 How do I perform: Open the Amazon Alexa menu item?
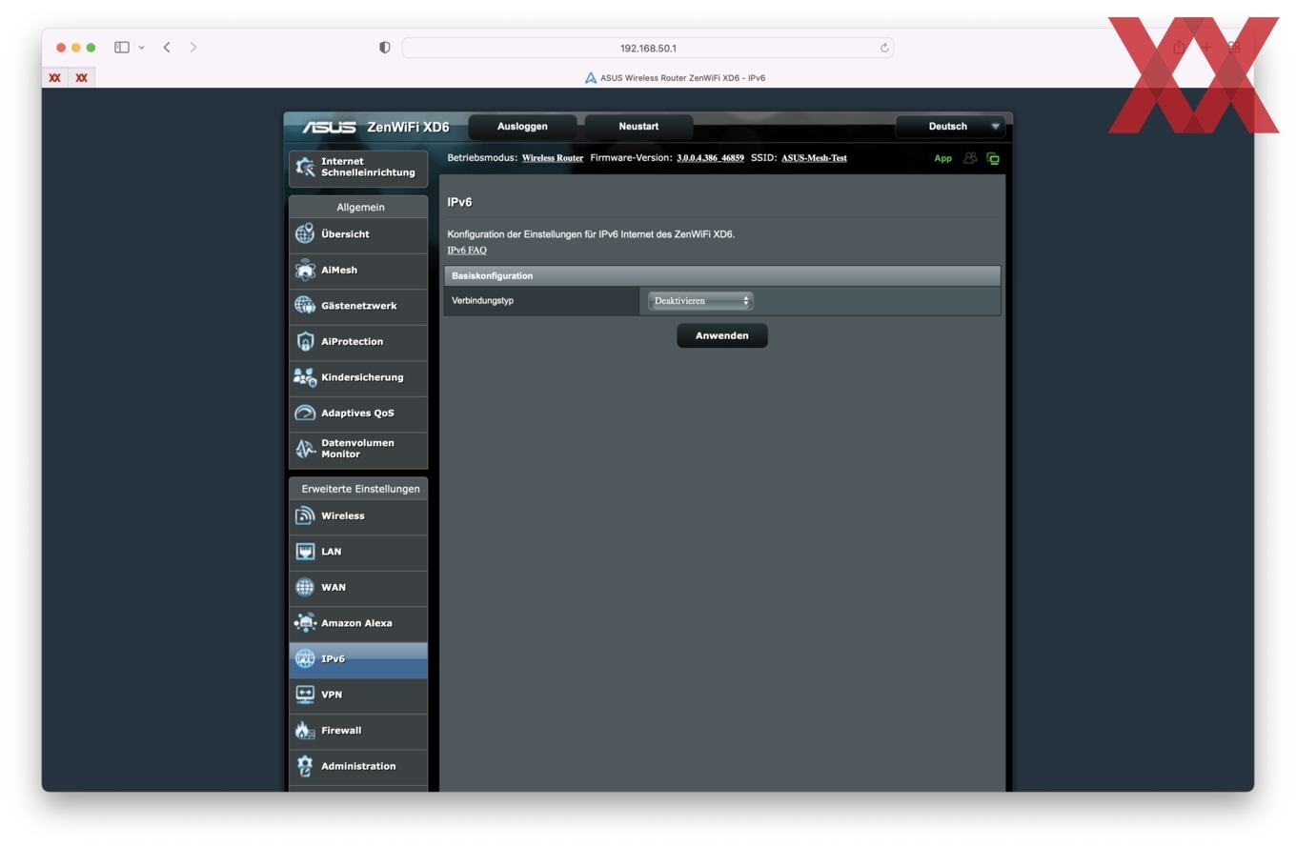tap(358, 624)
